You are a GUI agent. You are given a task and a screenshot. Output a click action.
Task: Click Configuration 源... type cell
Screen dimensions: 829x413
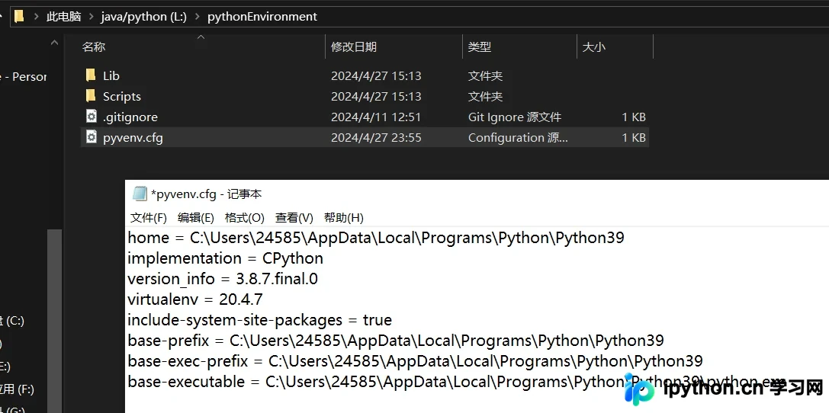[518, 137]
